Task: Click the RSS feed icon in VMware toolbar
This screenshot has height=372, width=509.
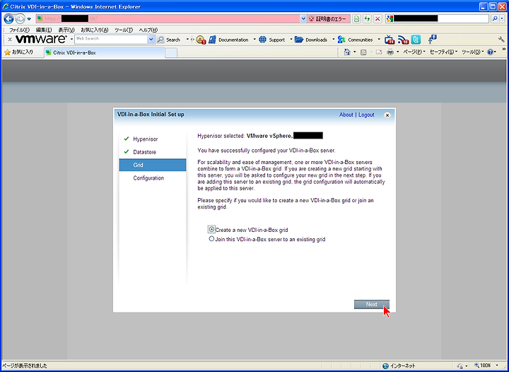Action: 403,40
